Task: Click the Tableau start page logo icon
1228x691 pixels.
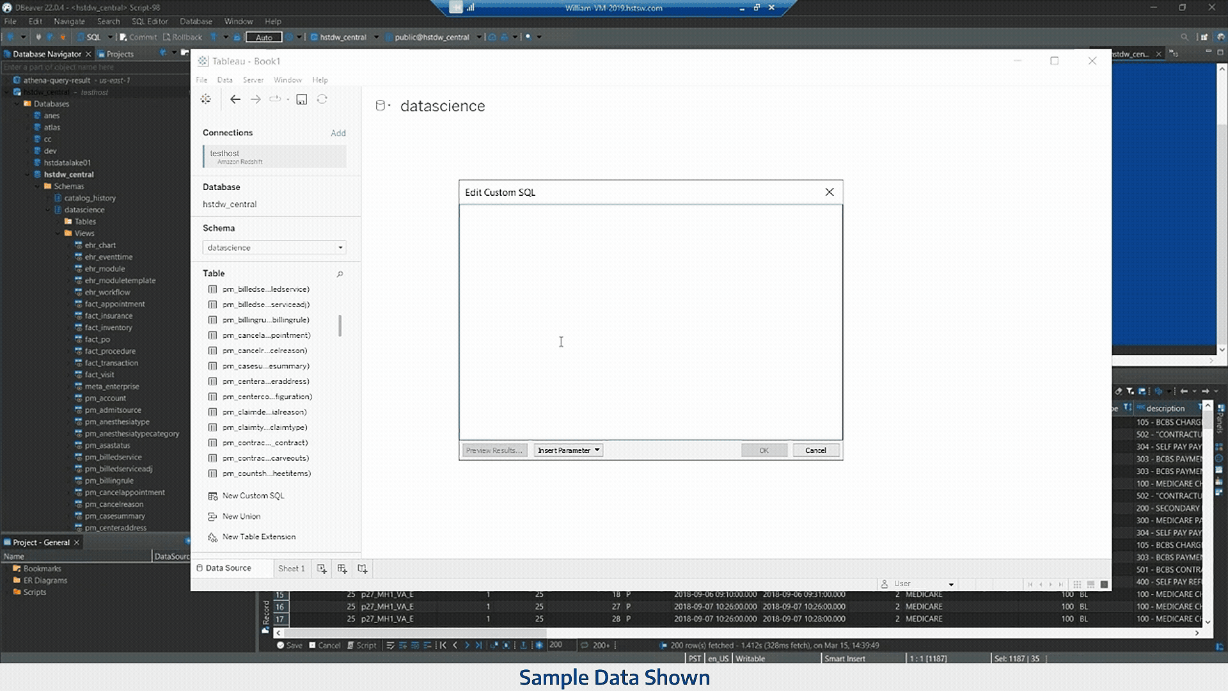Action: 205,99
